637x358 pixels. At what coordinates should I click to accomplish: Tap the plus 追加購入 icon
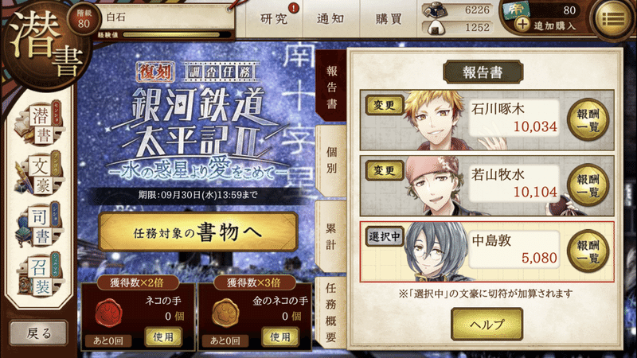tap(522, 25)
